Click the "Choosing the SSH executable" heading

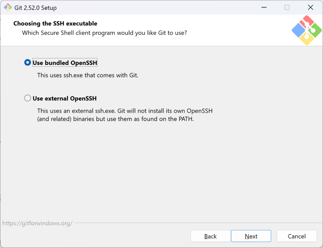click(x=55, y=24)
